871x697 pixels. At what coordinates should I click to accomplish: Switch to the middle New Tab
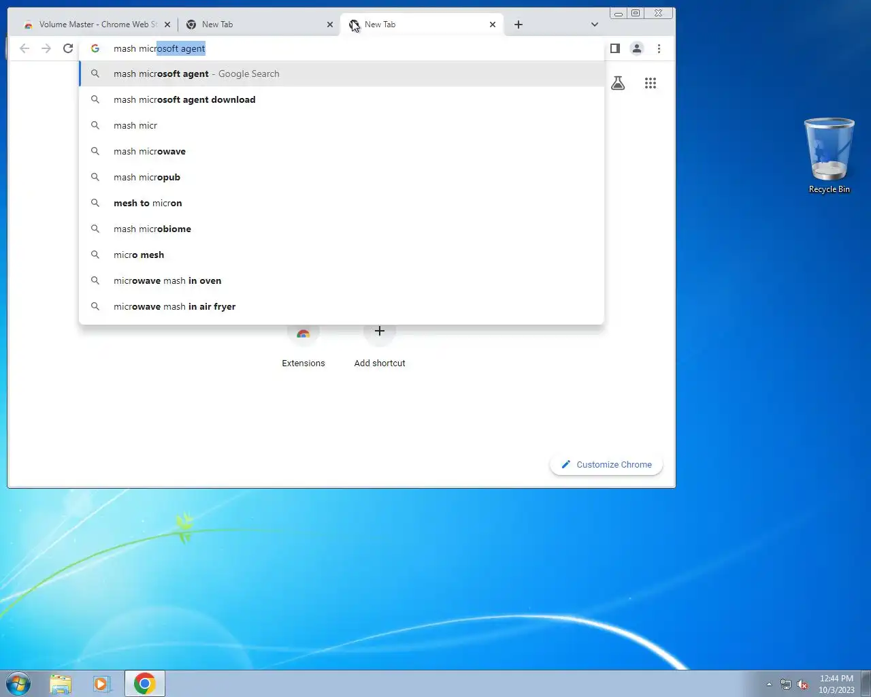259,25
